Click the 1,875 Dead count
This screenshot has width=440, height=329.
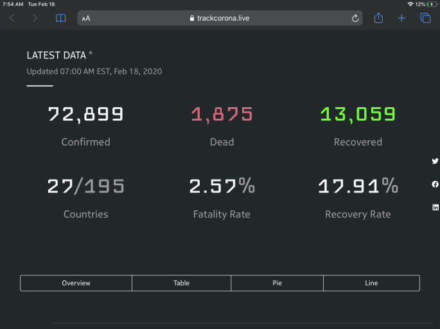click(x=222, y=115)
